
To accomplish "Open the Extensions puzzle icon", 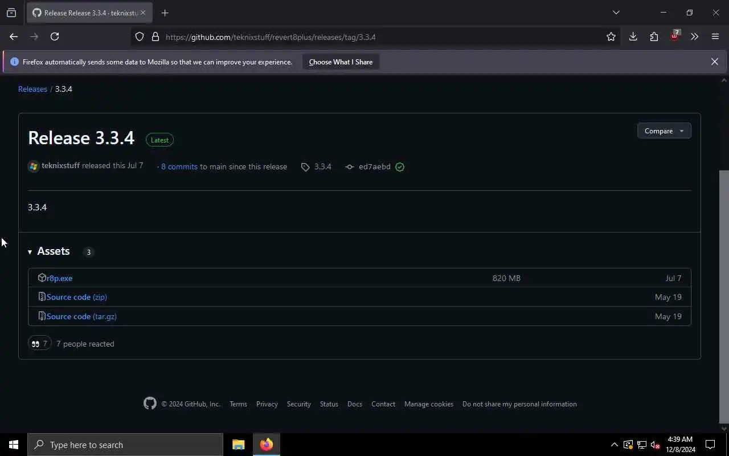I will [654, 36].
